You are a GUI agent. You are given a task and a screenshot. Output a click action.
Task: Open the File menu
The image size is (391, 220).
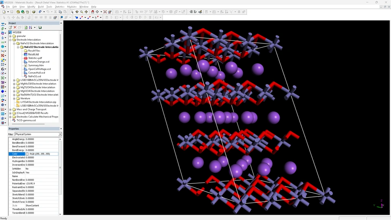[8, 7]
